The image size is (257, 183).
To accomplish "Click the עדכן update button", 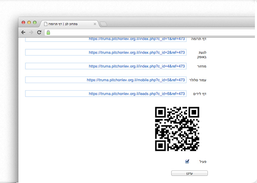I will [189, 173].
